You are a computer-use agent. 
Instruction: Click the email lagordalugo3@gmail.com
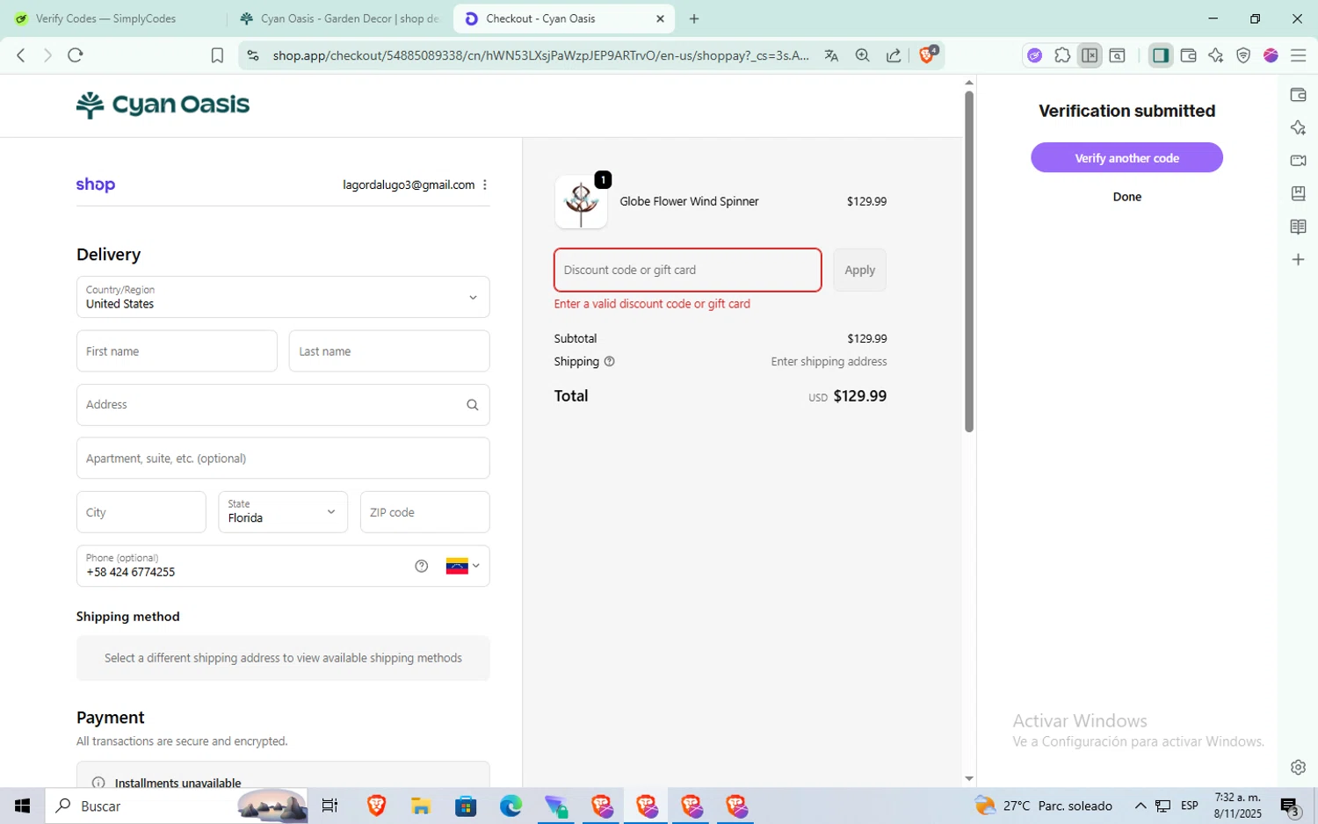(409, 184)
